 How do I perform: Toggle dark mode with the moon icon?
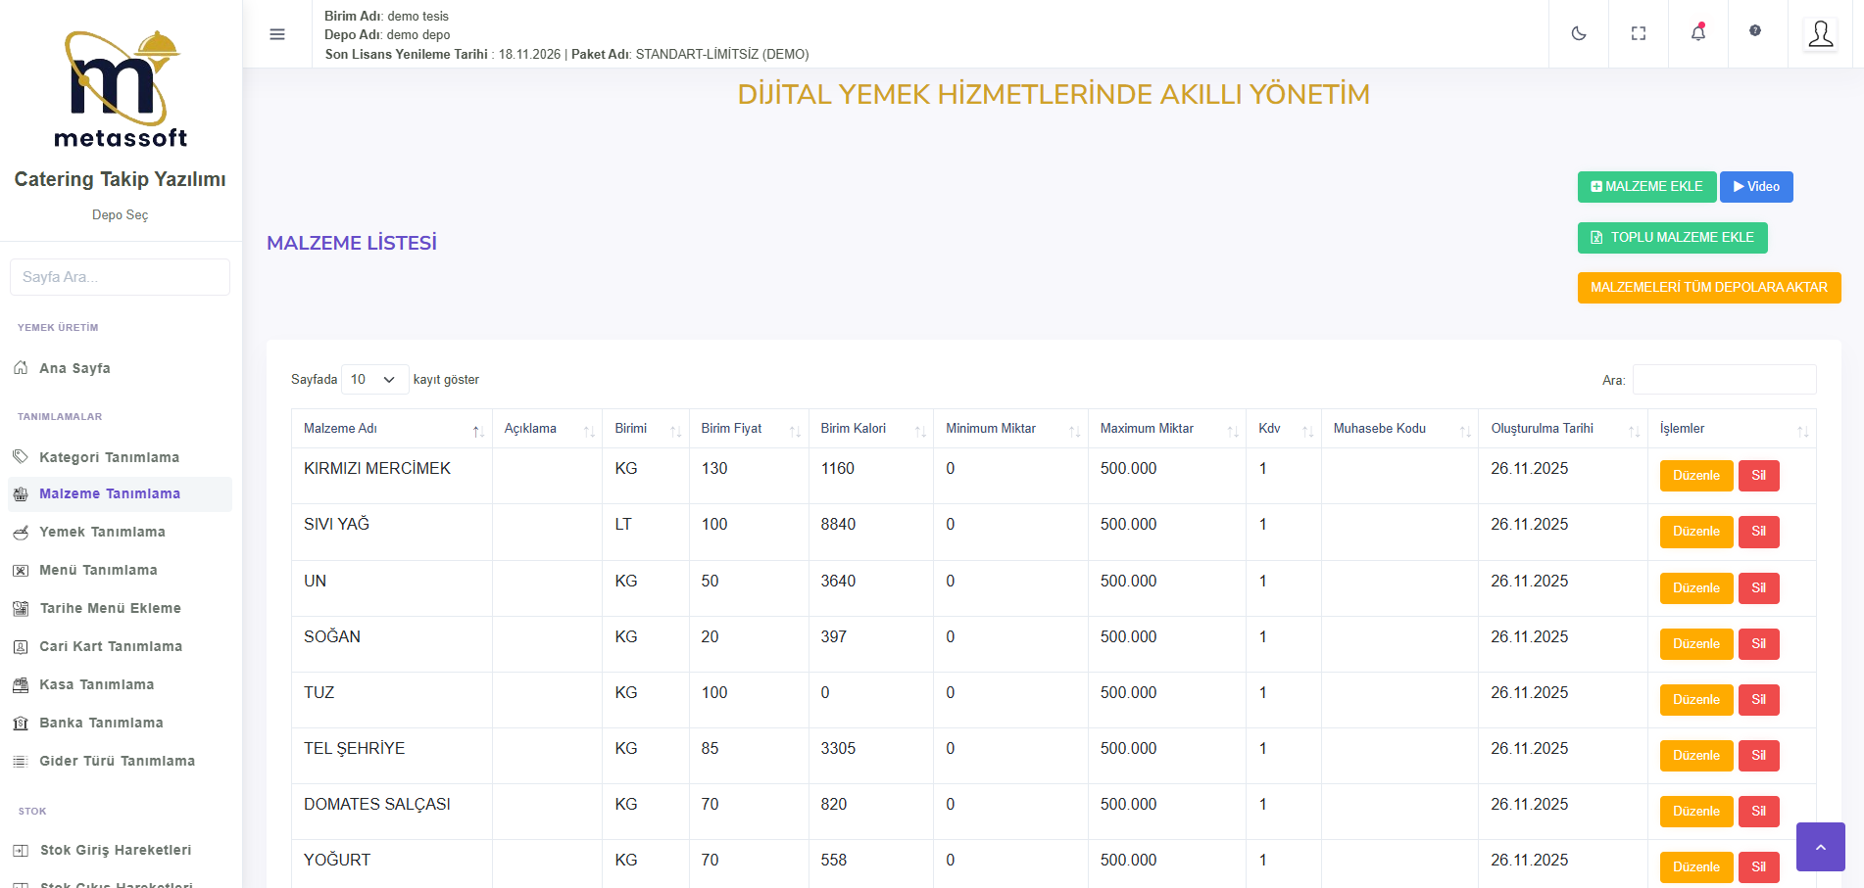[x=1578, y=33]
